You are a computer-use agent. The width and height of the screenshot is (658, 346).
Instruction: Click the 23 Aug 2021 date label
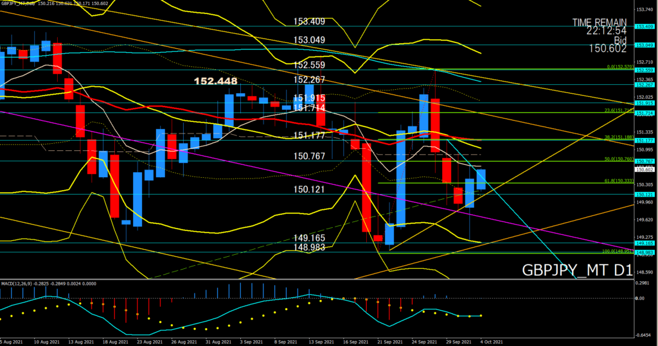(150, 342)
